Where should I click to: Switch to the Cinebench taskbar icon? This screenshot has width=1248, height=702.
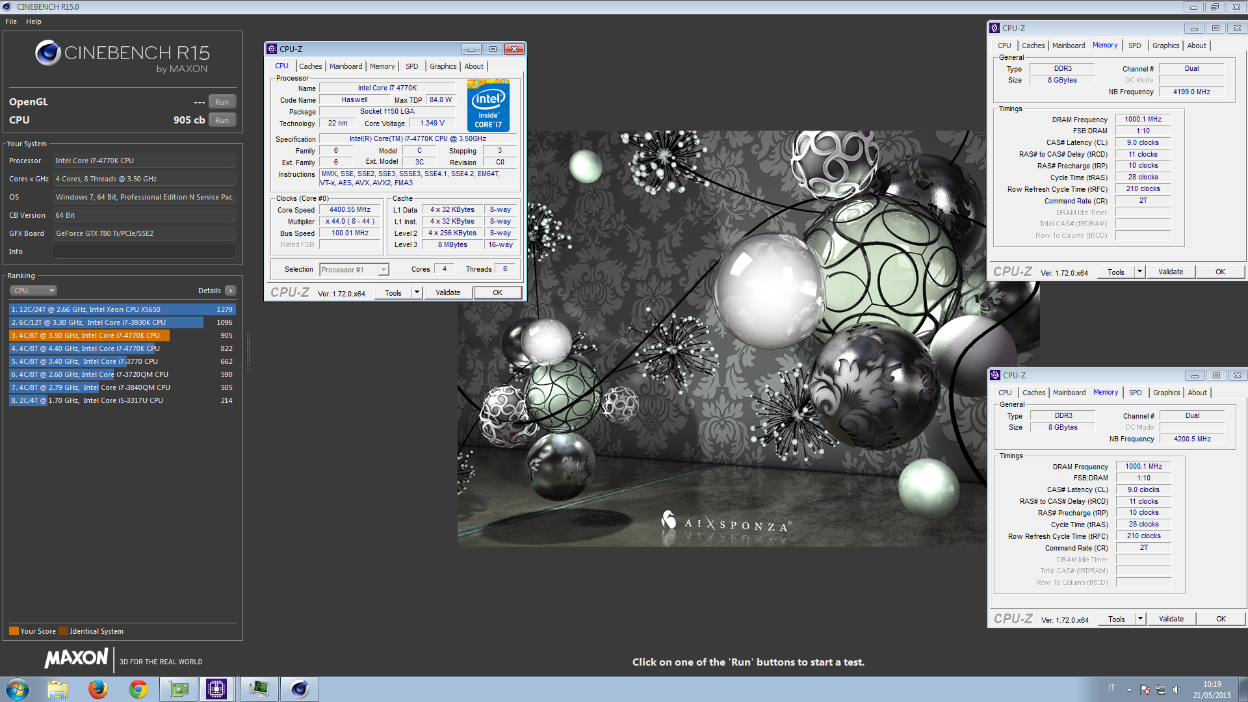300,689
